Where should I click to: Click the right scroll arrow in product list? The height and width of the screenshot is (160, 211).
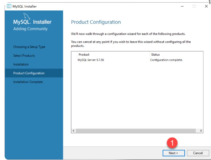pos(201,130)
